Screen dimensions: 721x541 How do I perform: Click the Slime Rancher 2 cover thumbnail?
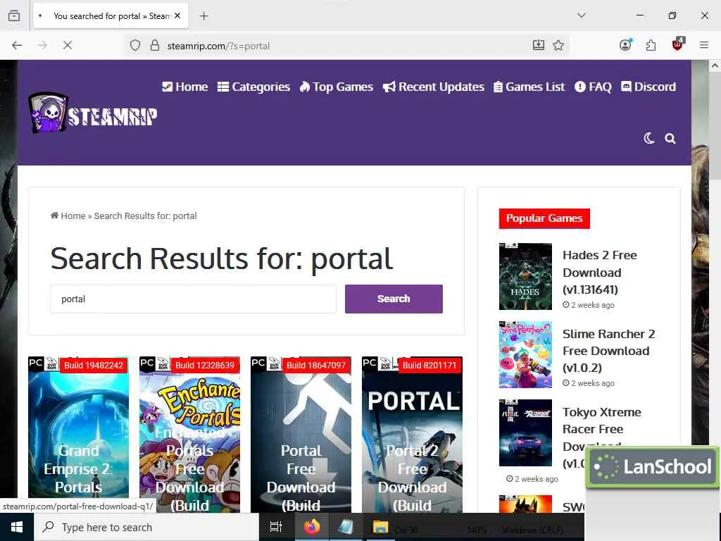pyautogui.click(x=525, y=355)
